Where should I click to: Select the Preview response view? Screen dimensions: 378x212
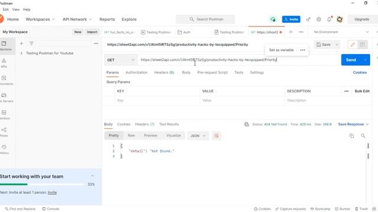[x=151, y=135]
